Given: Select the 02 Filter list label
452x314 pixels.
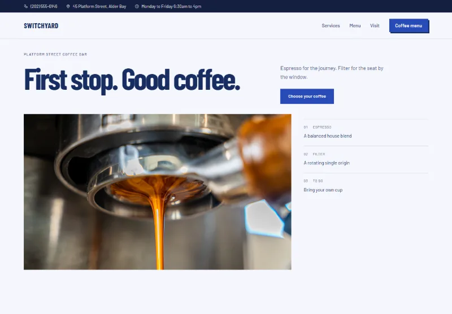Looking at the screenshot, I should 314,154.
